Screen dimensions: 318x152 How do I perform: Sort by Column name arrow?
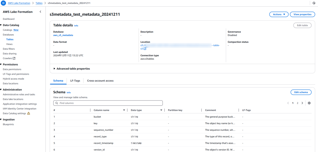coord(124,110)
